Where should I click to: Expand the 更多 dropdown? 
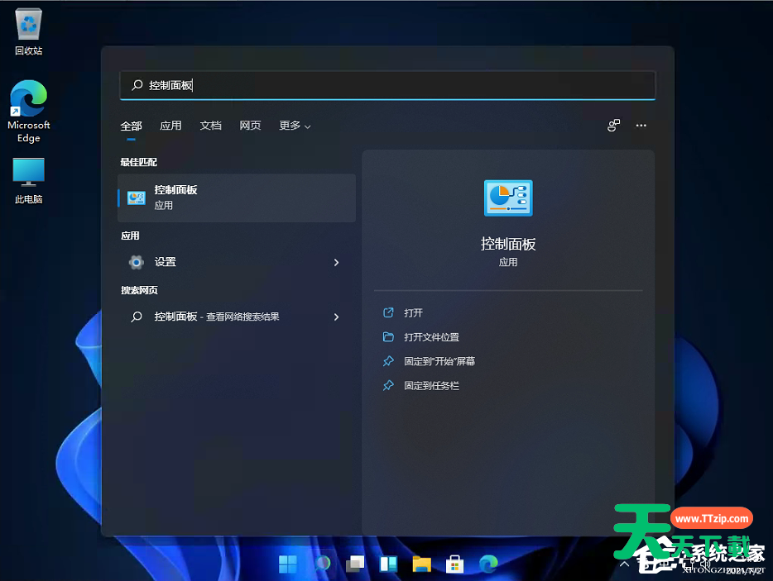295,126
